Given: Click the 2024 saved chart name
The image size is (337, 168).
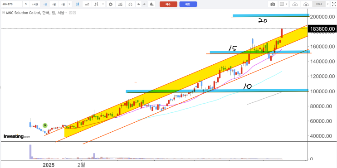Looking at the screenshot, I should pyautogui.click(x=318, y=4).
